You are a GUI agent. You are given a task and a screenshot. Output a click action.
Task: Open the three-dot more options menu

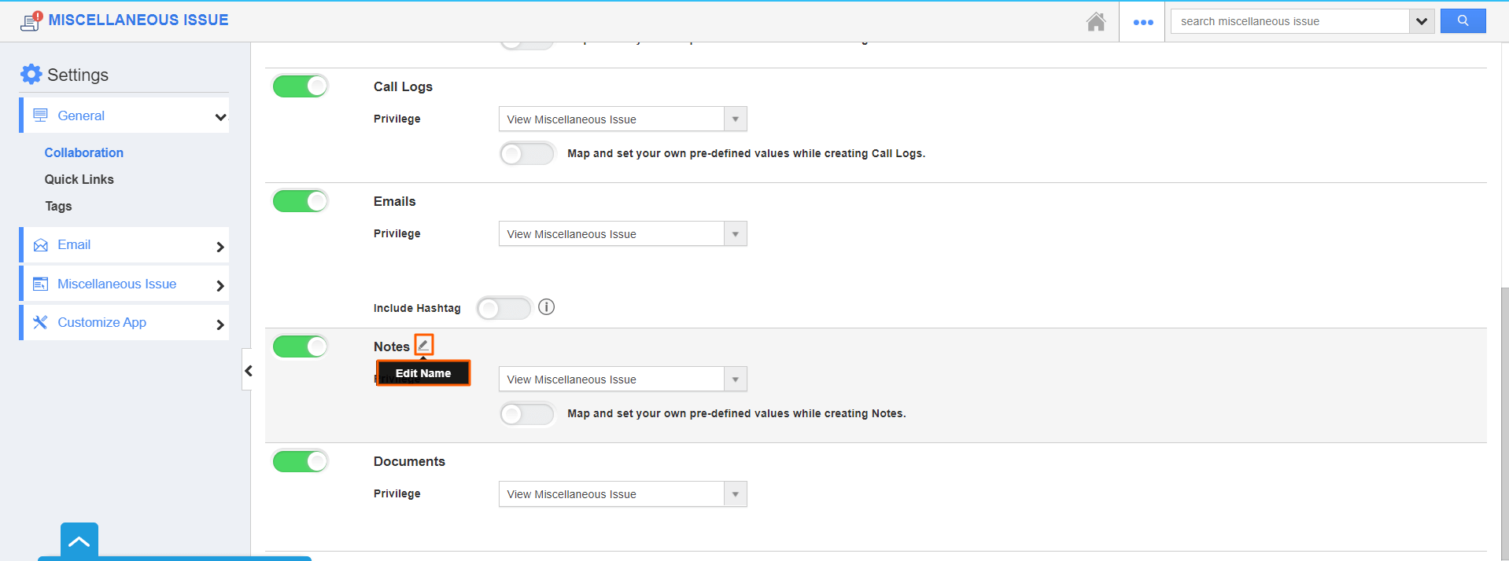[1143, 22]
